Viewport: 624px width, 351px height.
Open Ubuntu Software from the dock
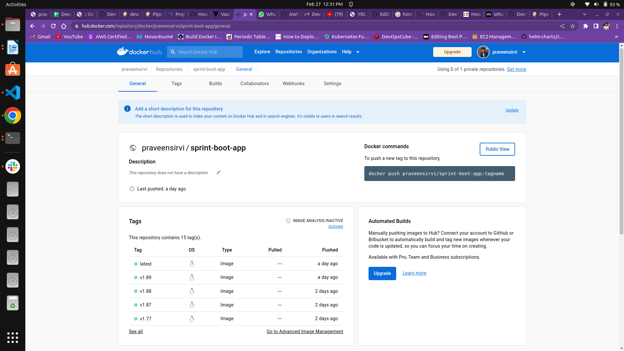[13, 69]
